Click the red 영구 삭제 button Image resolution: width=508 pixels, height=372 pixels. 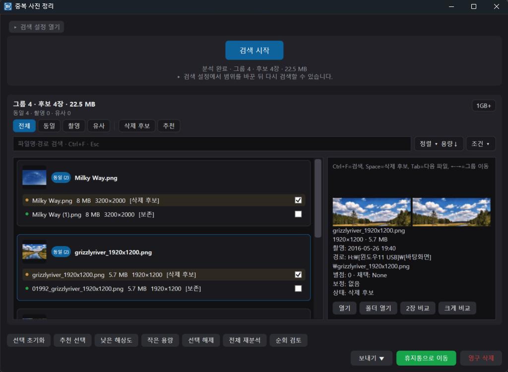coord(481,358)
